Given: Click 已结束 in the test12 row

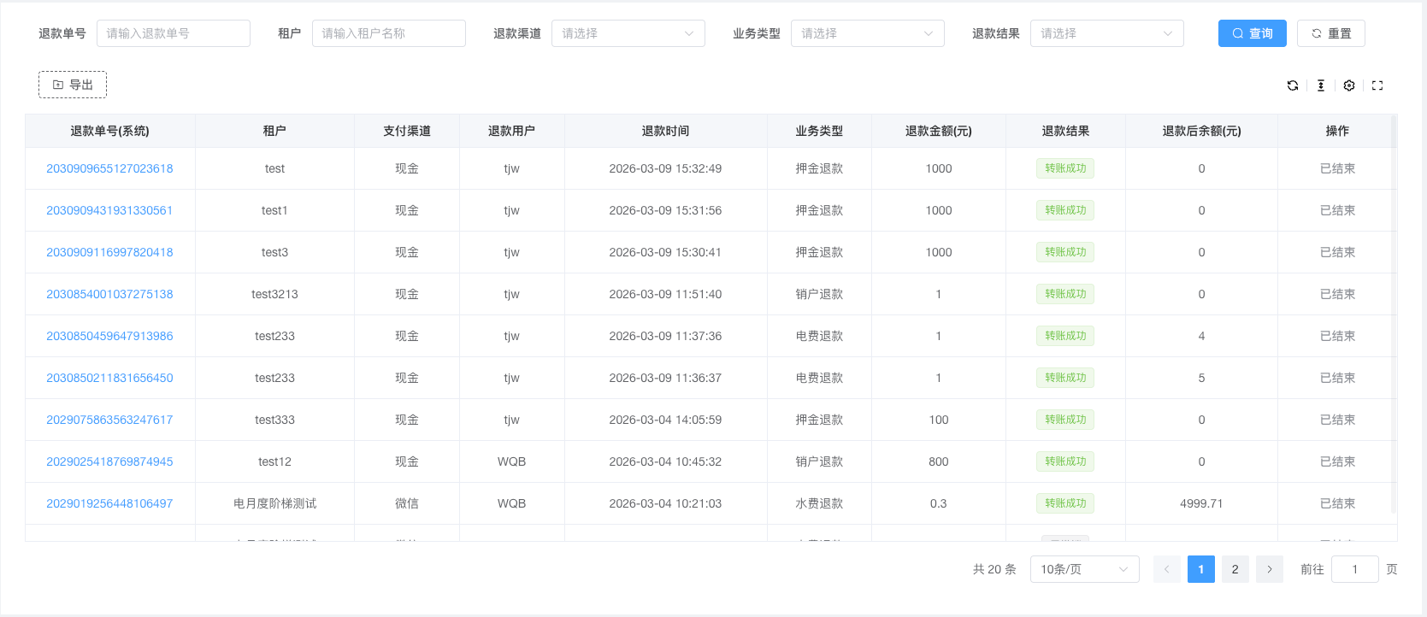Looking at the screenshot, I should click(1337, 461).
